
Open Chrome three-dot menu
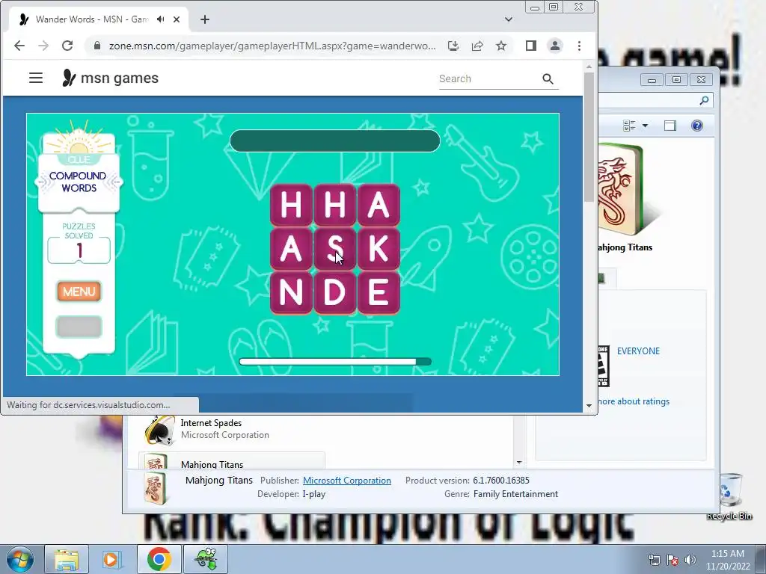click(580, 46)
